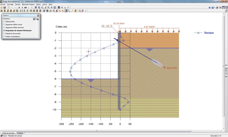Click the 4.91 kN/m² surcharge label

pos(149,27)
